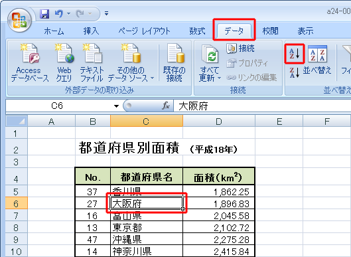Select cell with value 2,045.58
The image size is (351, 257).
coord(219,215)
